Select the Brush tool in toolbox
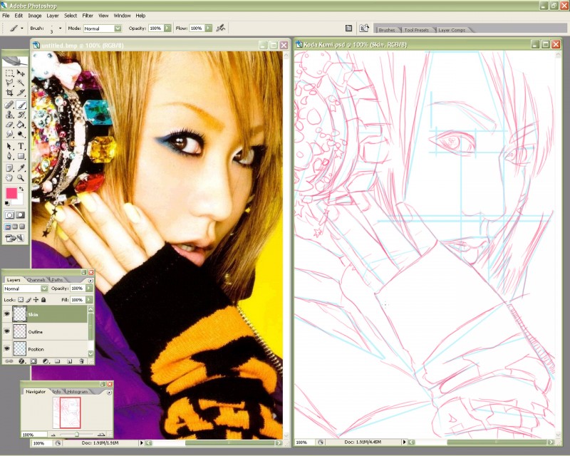 (x=21, y=105)
